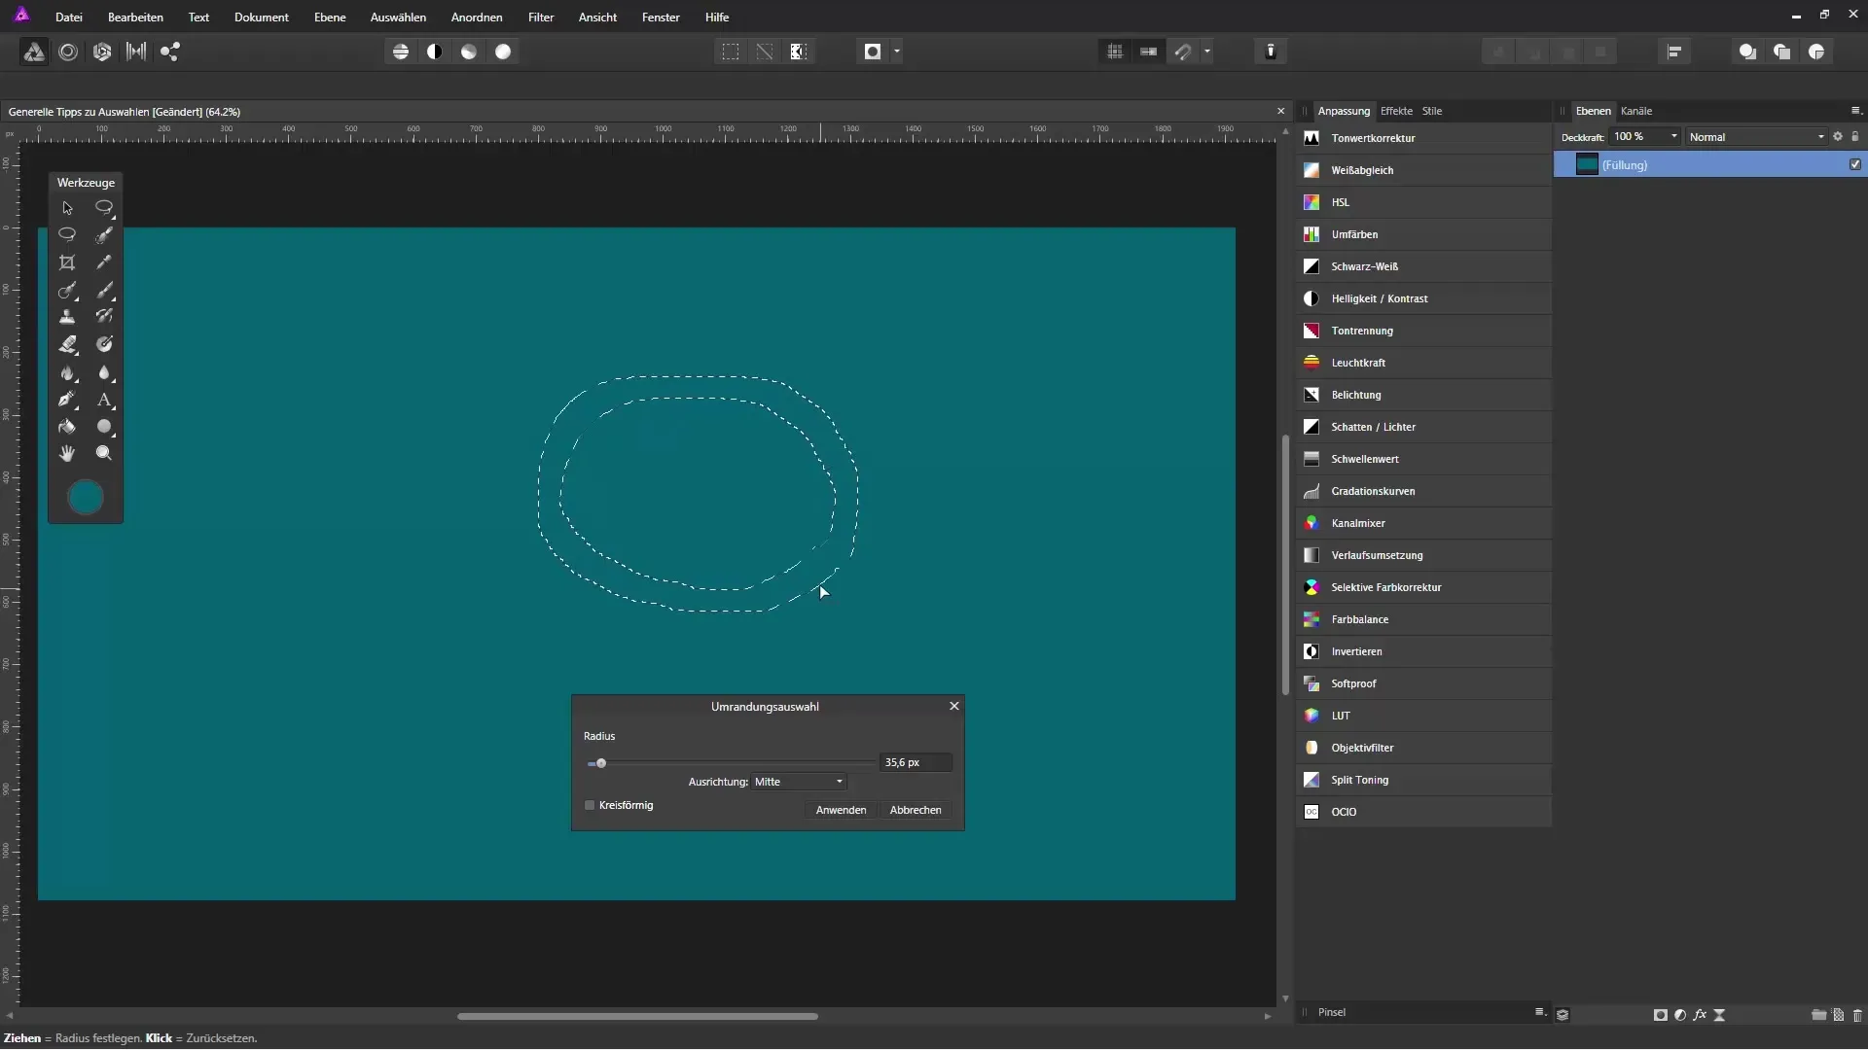Switch to the Stile tab

coord(1432,111)
